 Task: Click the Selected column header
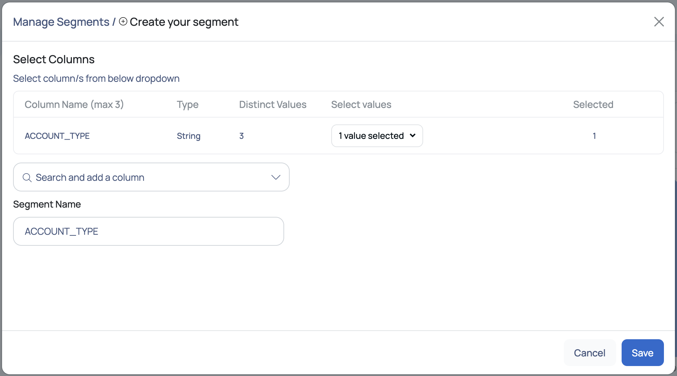[x=593, y=104]
